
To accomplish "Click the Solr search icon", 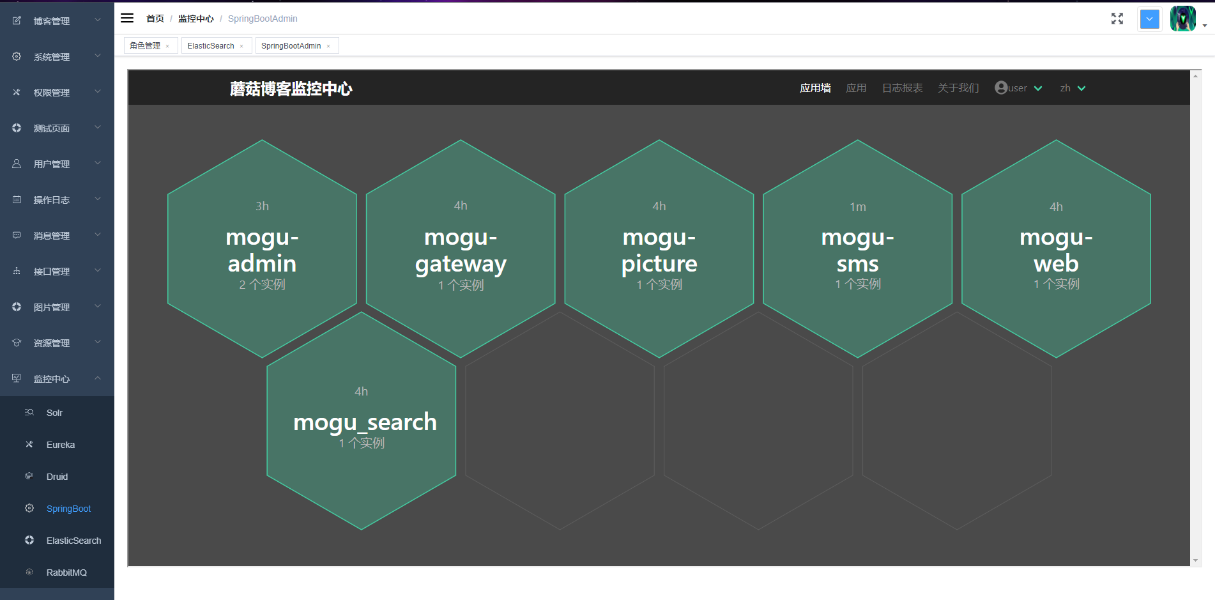I will click(29, 412).
